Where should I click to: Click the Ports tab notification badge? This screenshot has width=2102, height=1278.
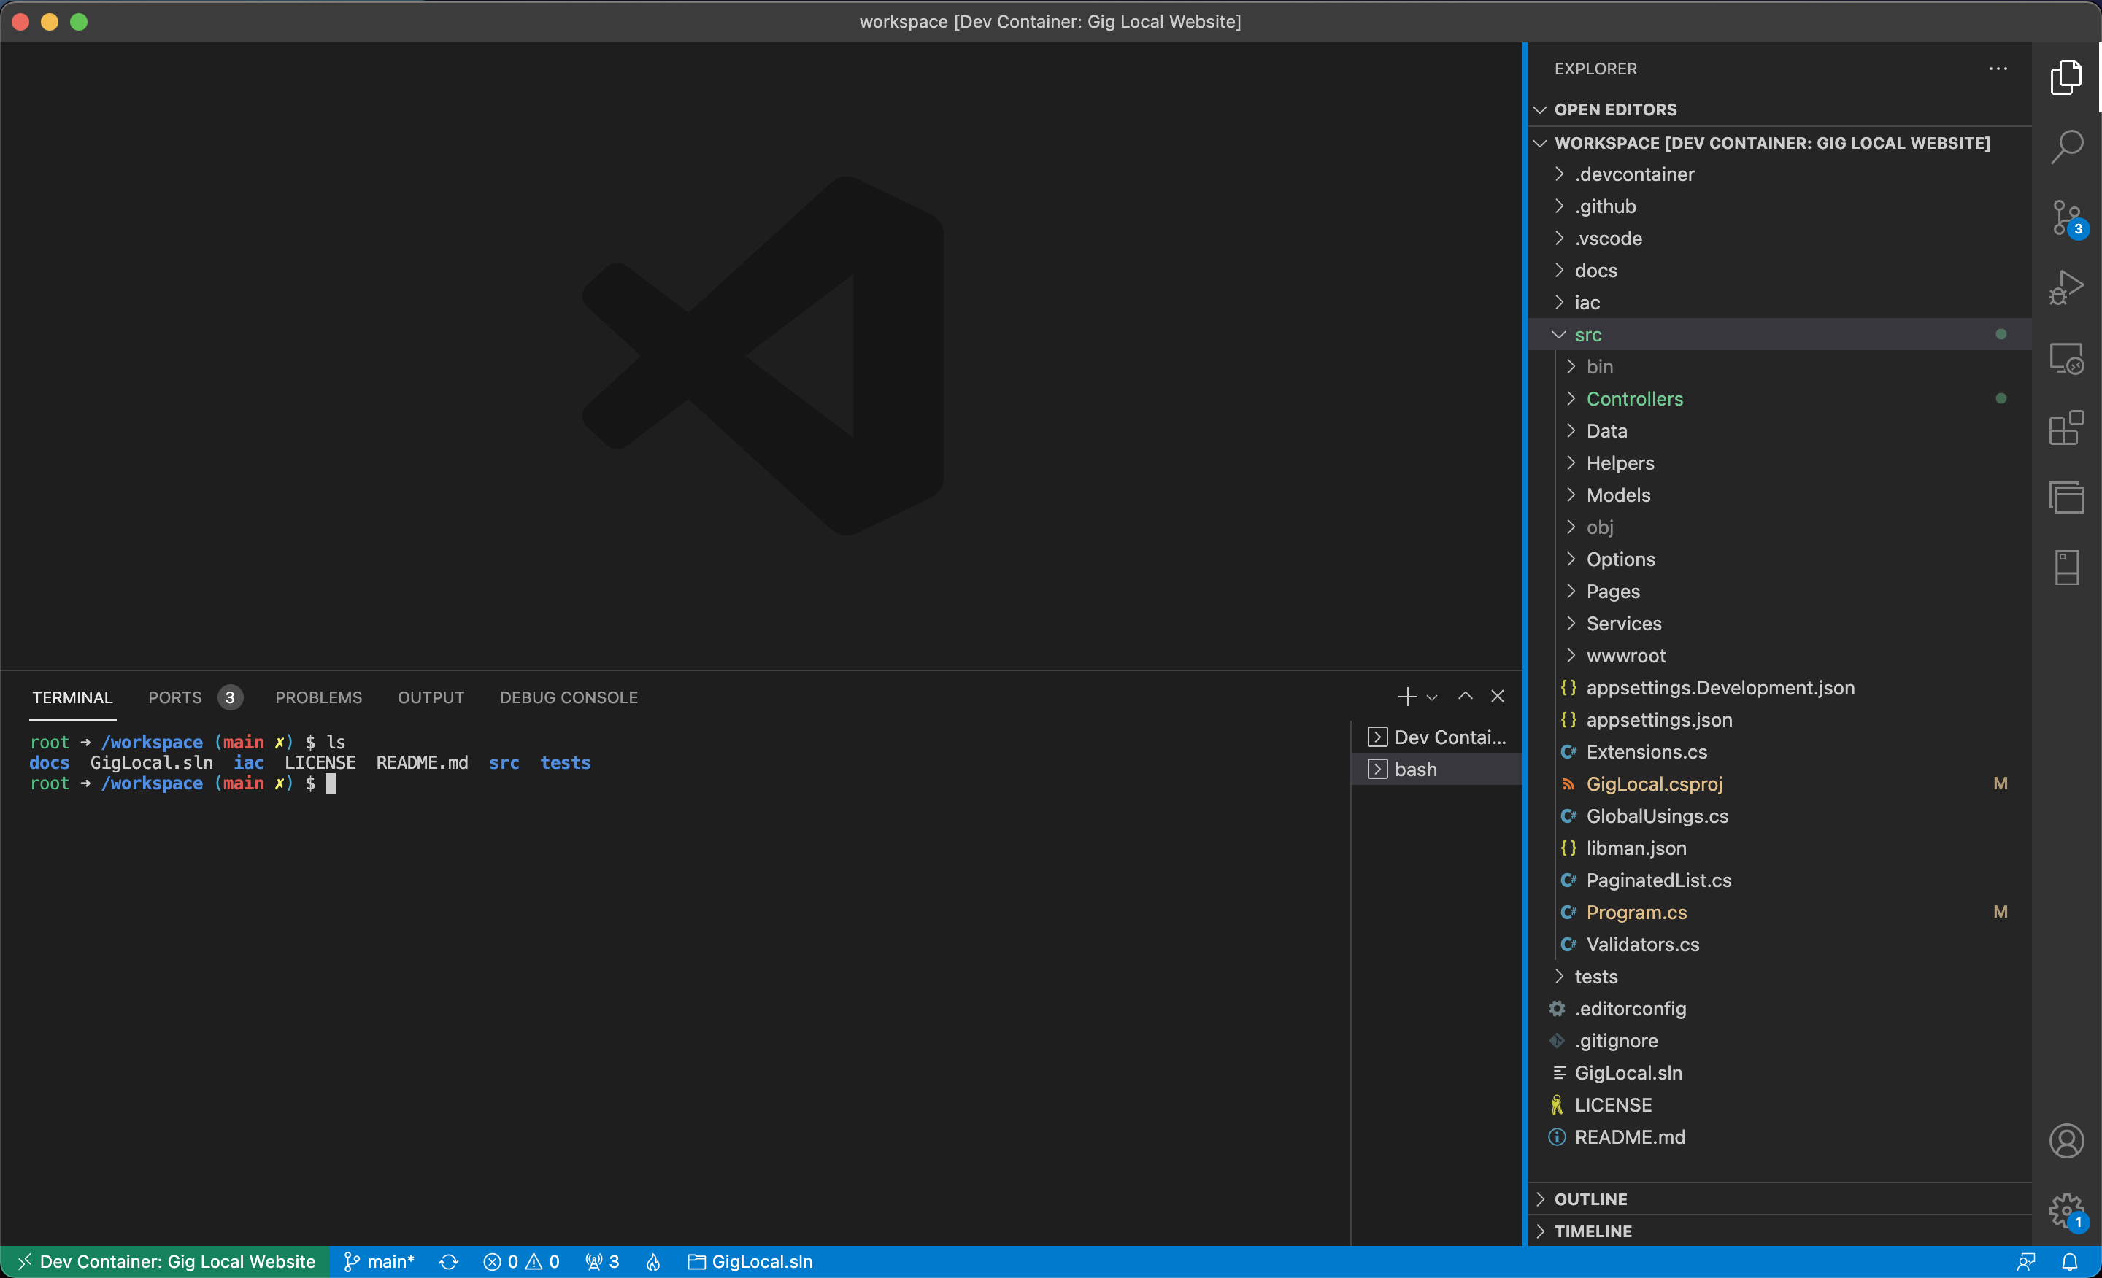tap(228, 696)
